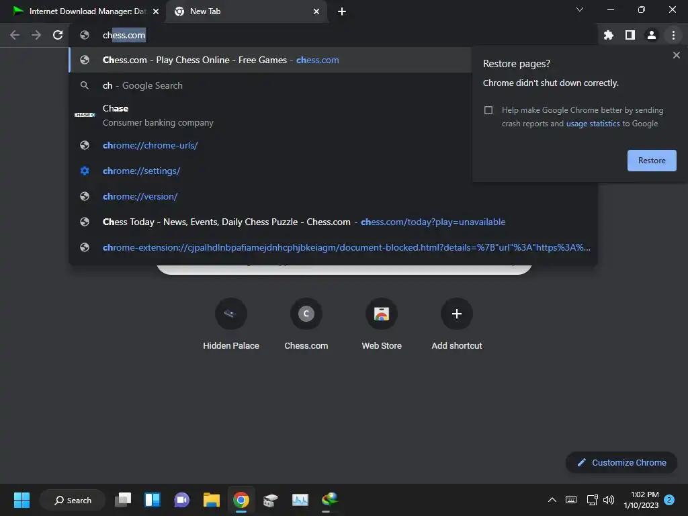The width and height of the screenshot is (688, 516).
Task: Open the box-shaped taskbar app
Action: pos(270,500)
